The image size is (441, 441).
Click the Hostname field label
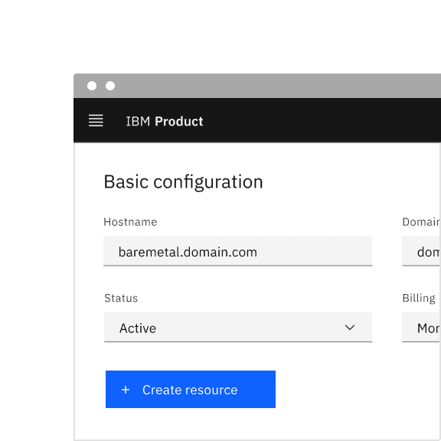click(x=130, y=222)
